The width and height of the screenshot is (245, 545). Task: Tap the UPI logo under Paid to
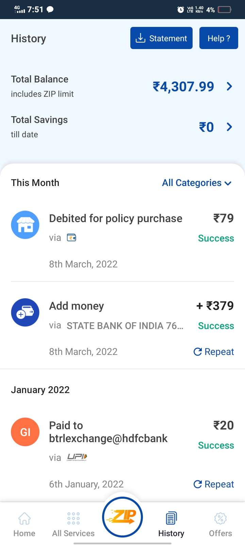77,457
